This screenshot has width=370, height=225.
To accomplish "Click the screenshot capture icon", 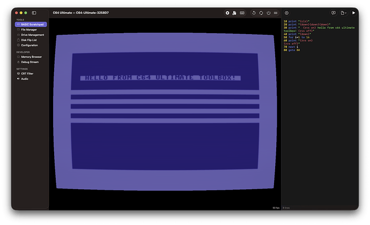I will (234, 13).
